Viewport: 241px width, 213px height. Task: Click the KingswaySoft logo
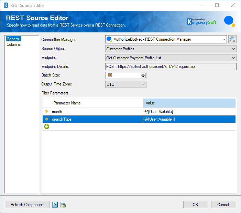[x=201, y=22]
